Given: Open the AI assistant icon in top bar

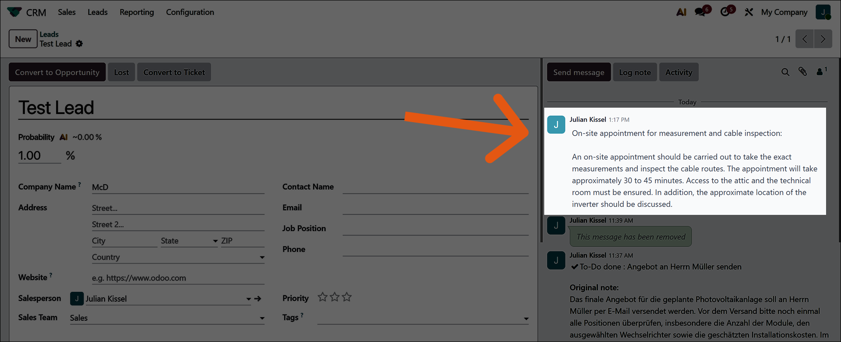Looking at the screenshot, I should (681, 12).
